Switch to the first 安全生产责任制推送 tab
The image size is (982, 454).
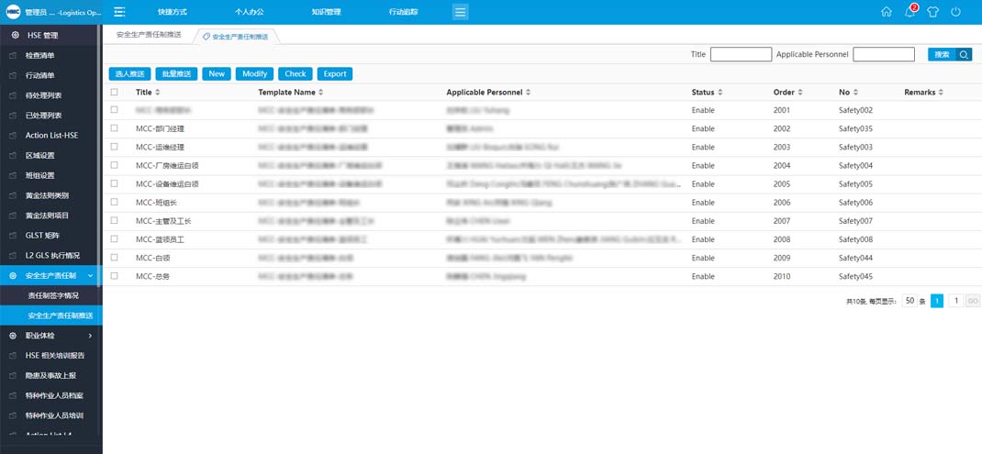click(149, 35)
